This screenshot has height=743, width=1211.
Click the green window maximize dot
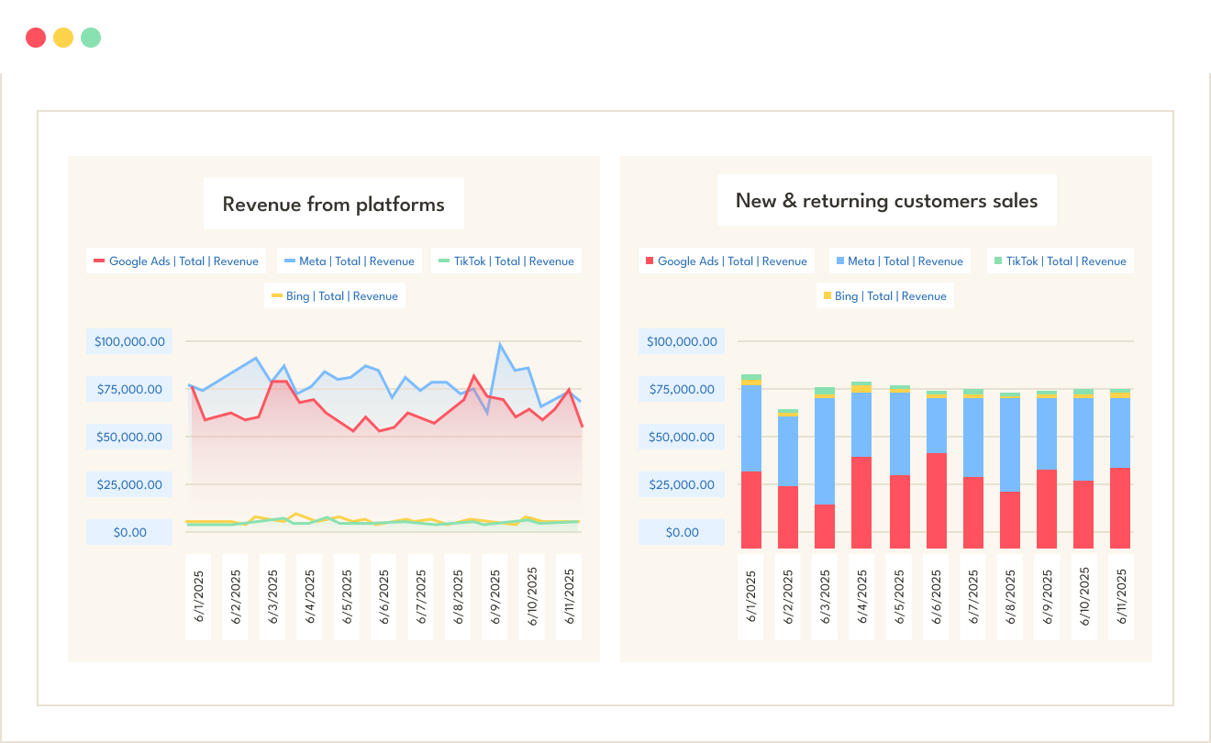coord(91,38)
